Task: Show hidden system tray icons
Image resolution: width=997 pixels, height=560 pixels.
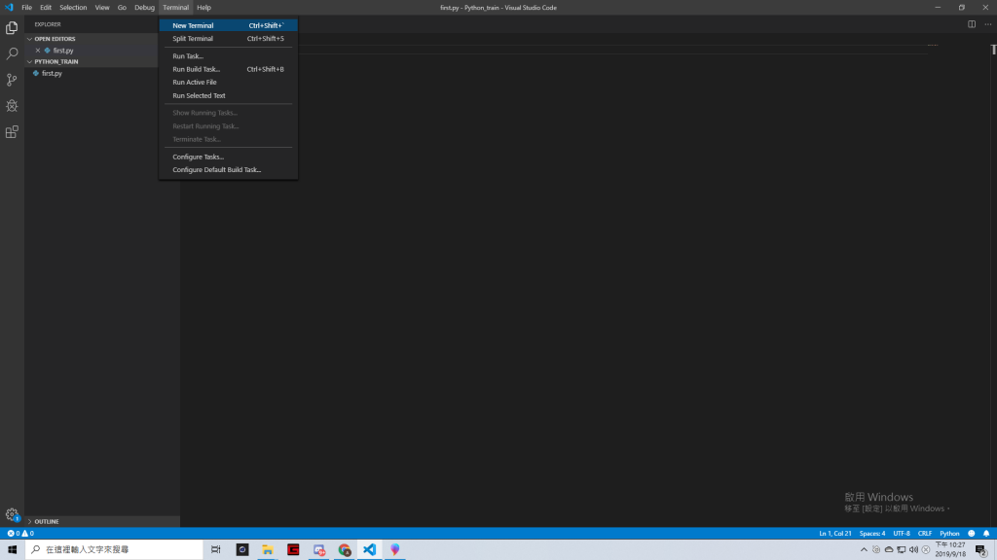Action: pyautogui.click(x=864, y=550)
